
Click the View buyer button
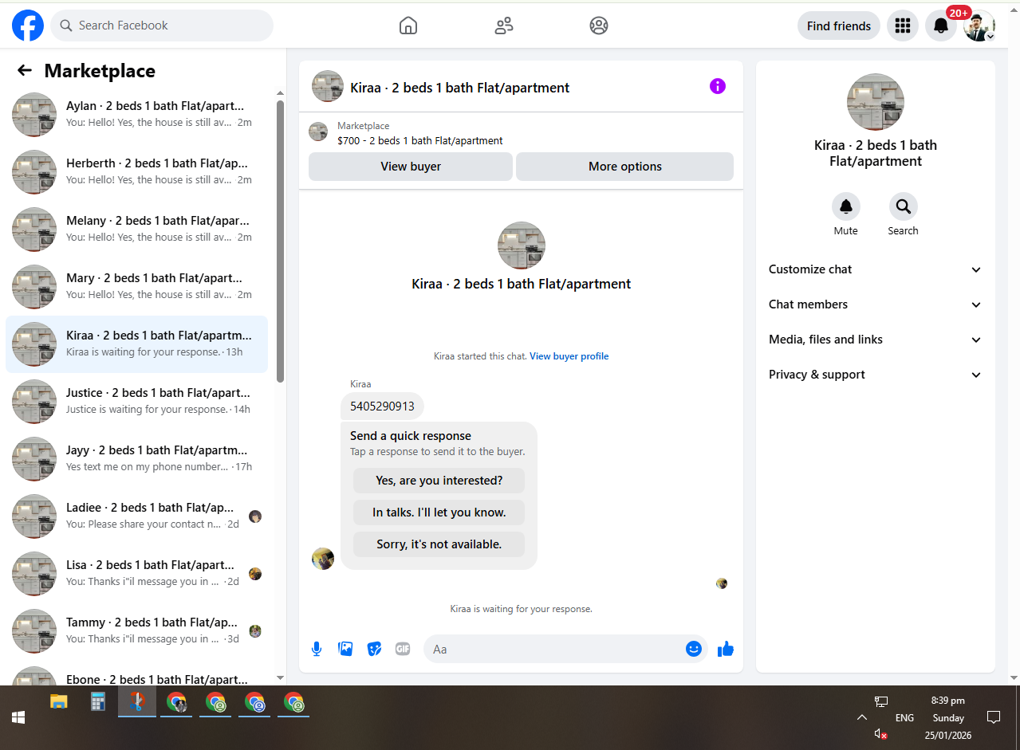tap(411, 167)
